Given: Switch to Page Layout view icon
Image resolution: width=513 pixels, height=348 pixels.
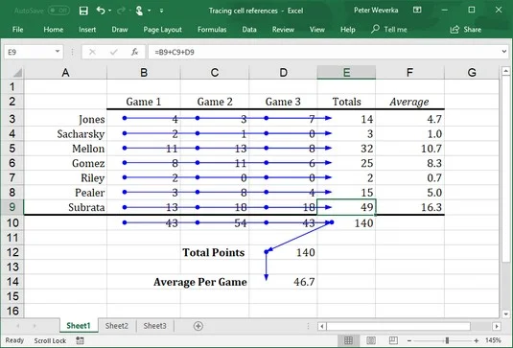Looking at the screenshot, I should click(371, 340).
